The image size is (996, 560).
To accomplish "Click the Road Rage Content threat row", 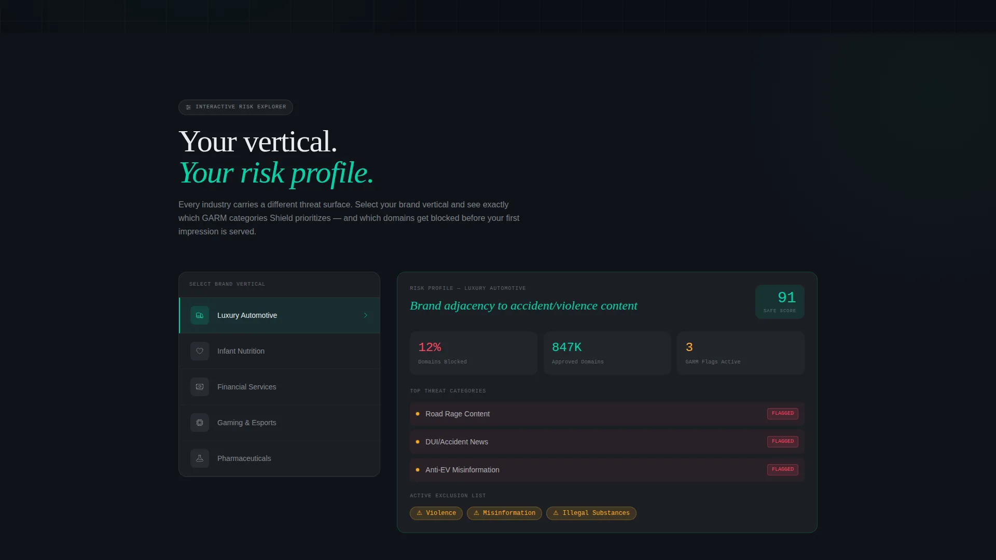I will pyautogui.click(x=607, y=414).
